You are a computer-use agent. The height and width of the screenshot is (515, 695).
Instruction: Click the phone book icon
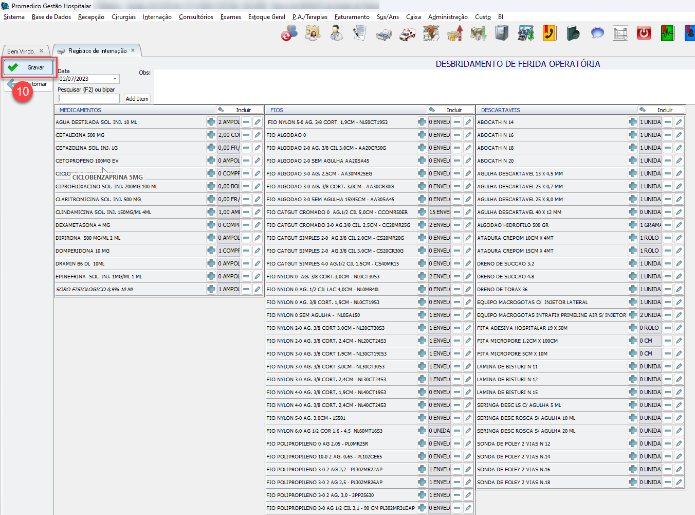pyautogui.click(x=549, y=33)
